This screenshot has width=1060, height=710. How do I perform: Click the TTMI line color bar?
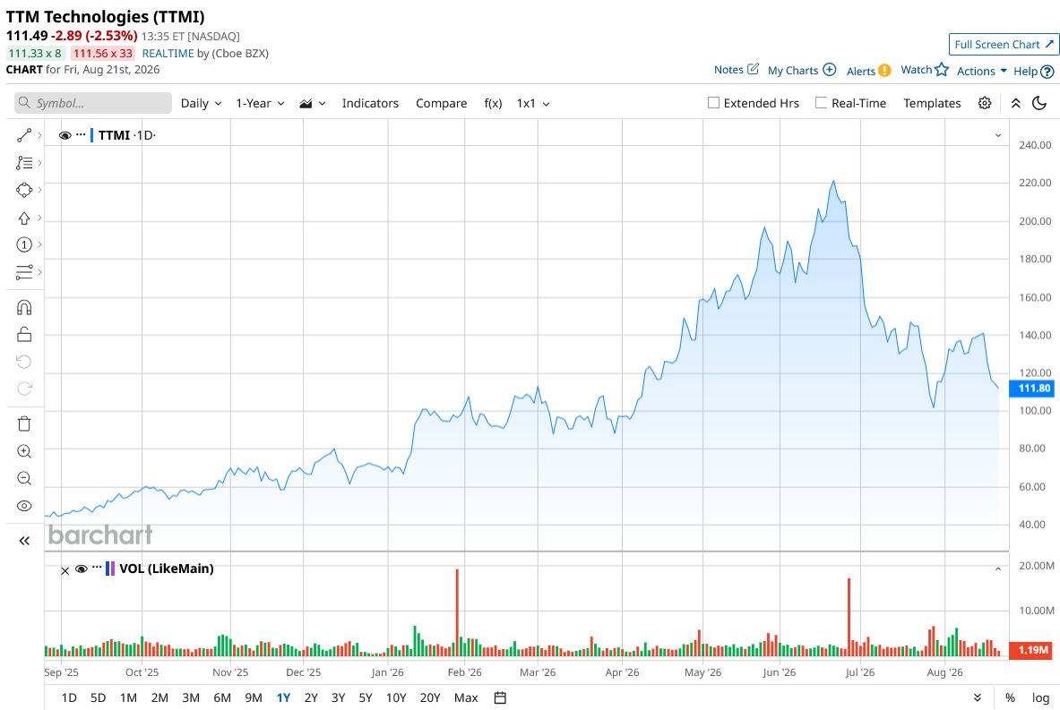pyautogui.click(x=92, y=135)
